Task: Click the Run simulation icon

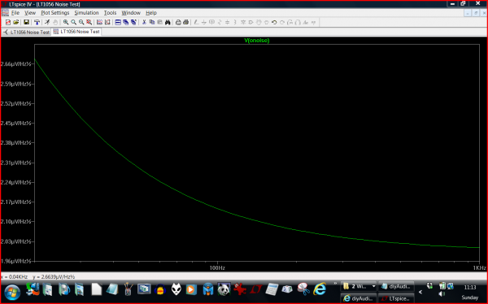Action: (x=47, y=22)
